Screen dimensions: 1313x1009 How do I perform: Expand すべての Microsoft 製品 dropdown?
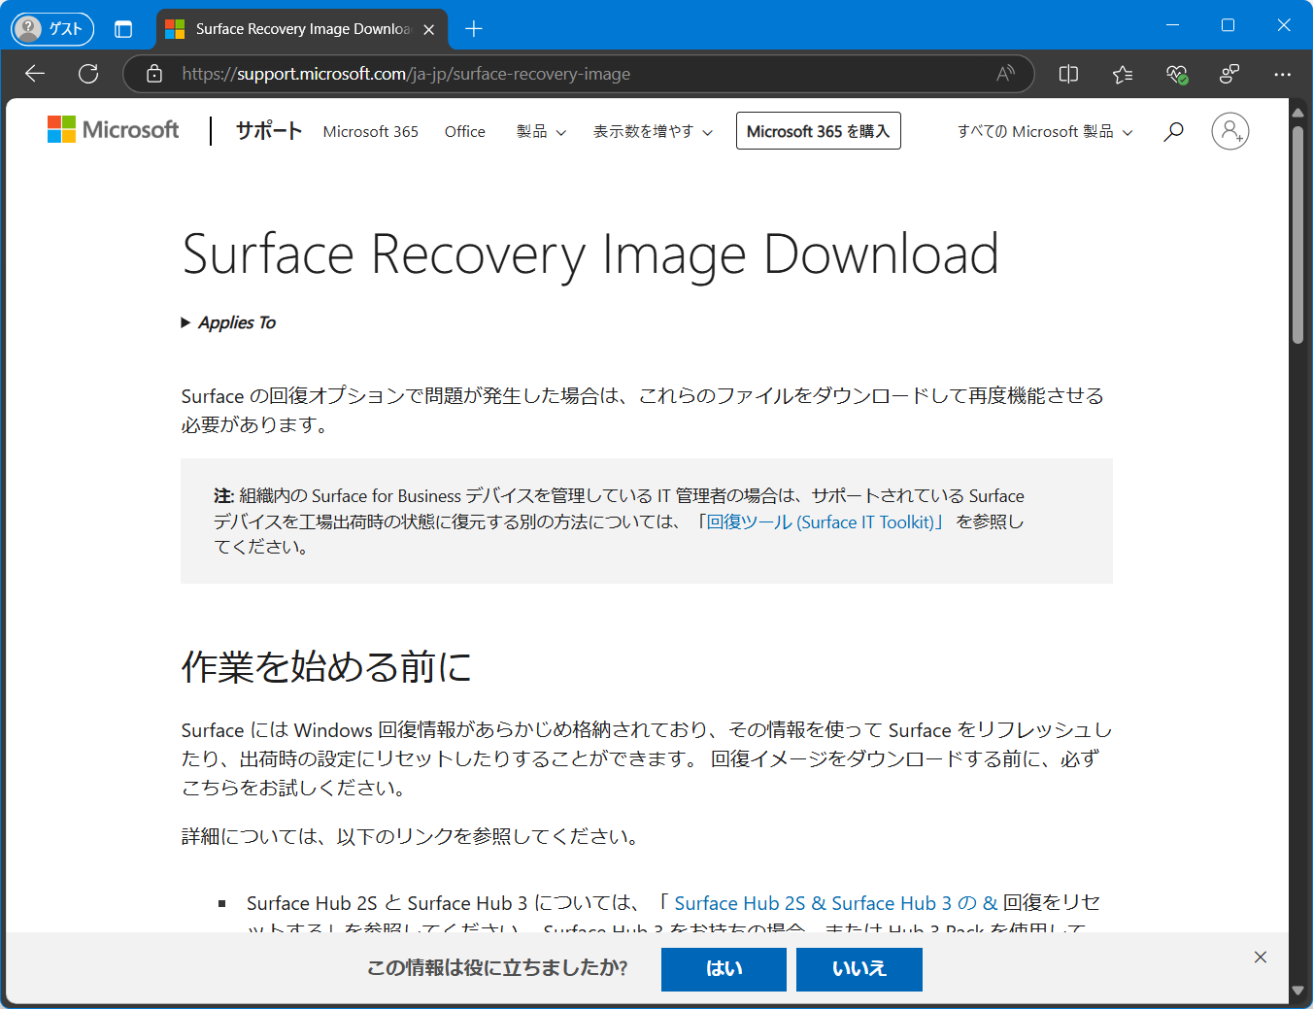tap(1045, 131)
